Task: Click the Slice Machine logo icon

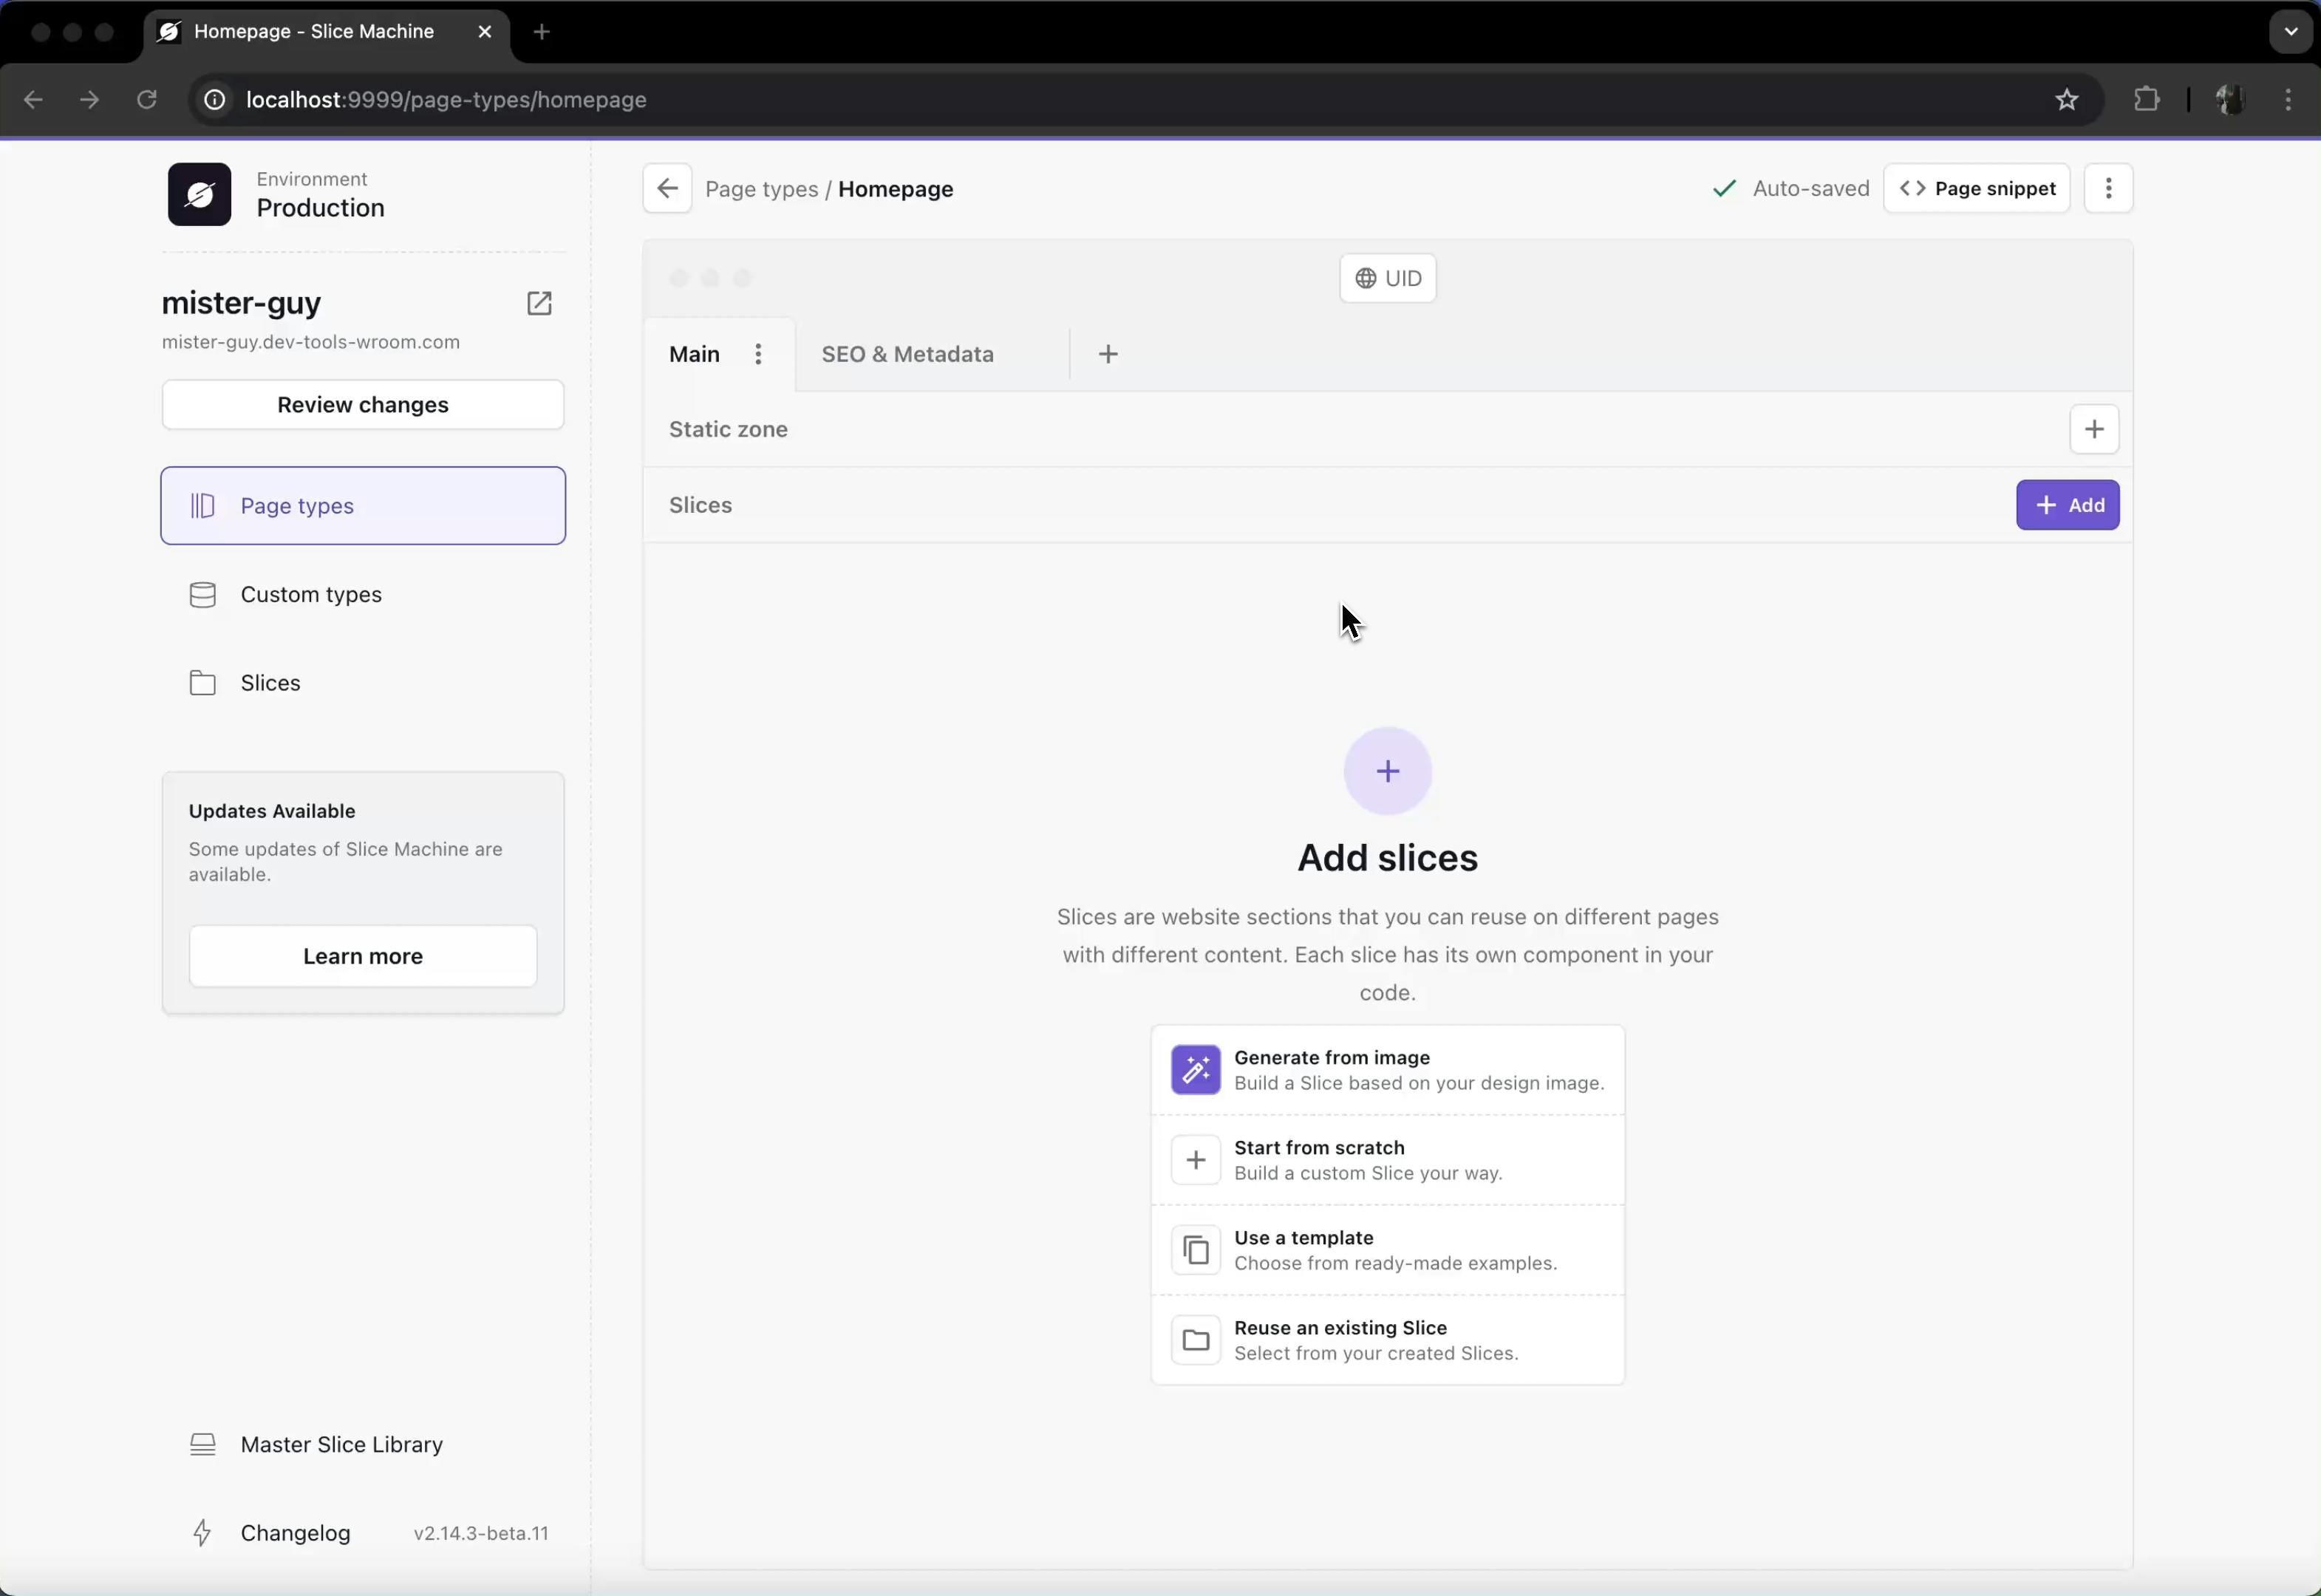Action: pyautogui.click(x=199, y=194)
